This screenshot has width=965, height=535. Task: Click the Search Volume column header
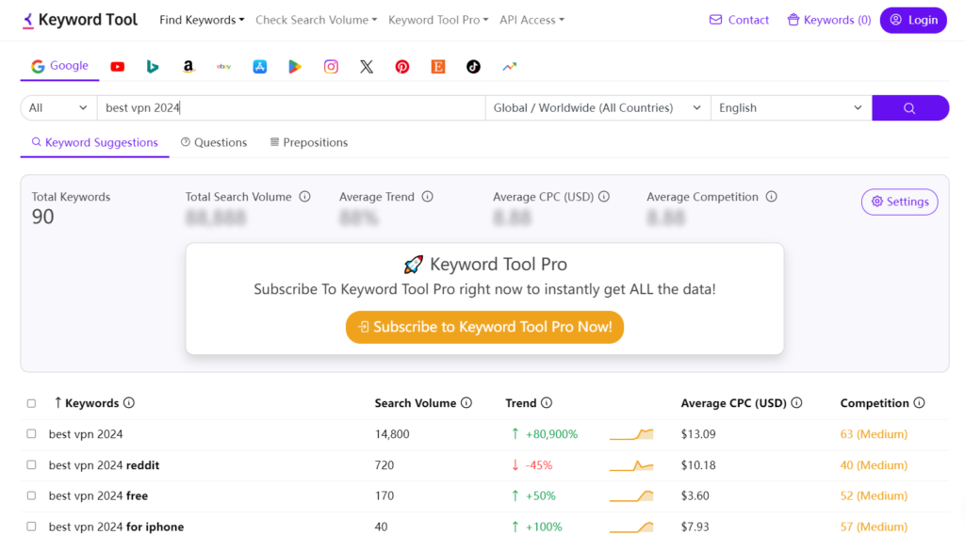pyautogui.click(x=416, y=403)
